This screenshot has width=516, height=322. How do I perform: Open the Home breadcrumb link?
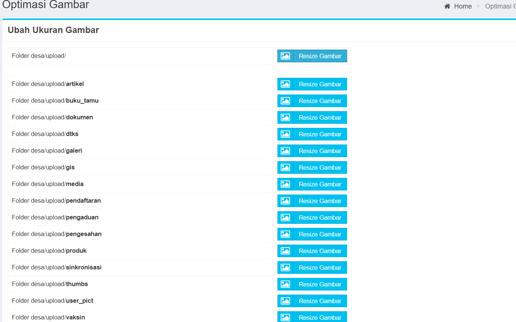pos(463,6)
